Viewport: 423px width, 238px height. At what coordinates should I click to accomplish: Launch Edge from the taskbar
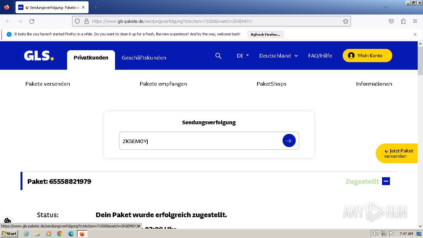coord(71,234)
